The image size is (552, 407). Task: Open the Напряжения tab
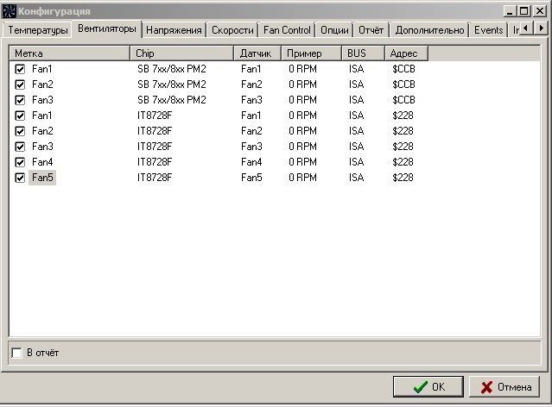pos(174,30)
